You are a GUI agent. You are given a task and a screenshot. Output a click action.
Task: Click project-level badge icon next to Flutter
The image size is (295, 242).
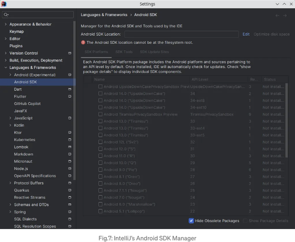[69, 96]
